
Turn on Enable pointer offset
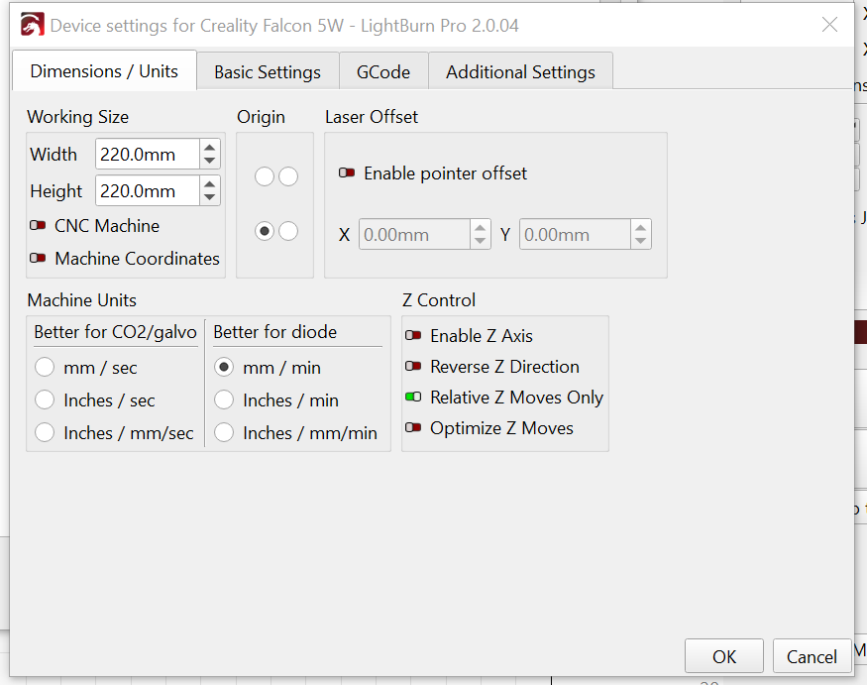pos(347,173)
